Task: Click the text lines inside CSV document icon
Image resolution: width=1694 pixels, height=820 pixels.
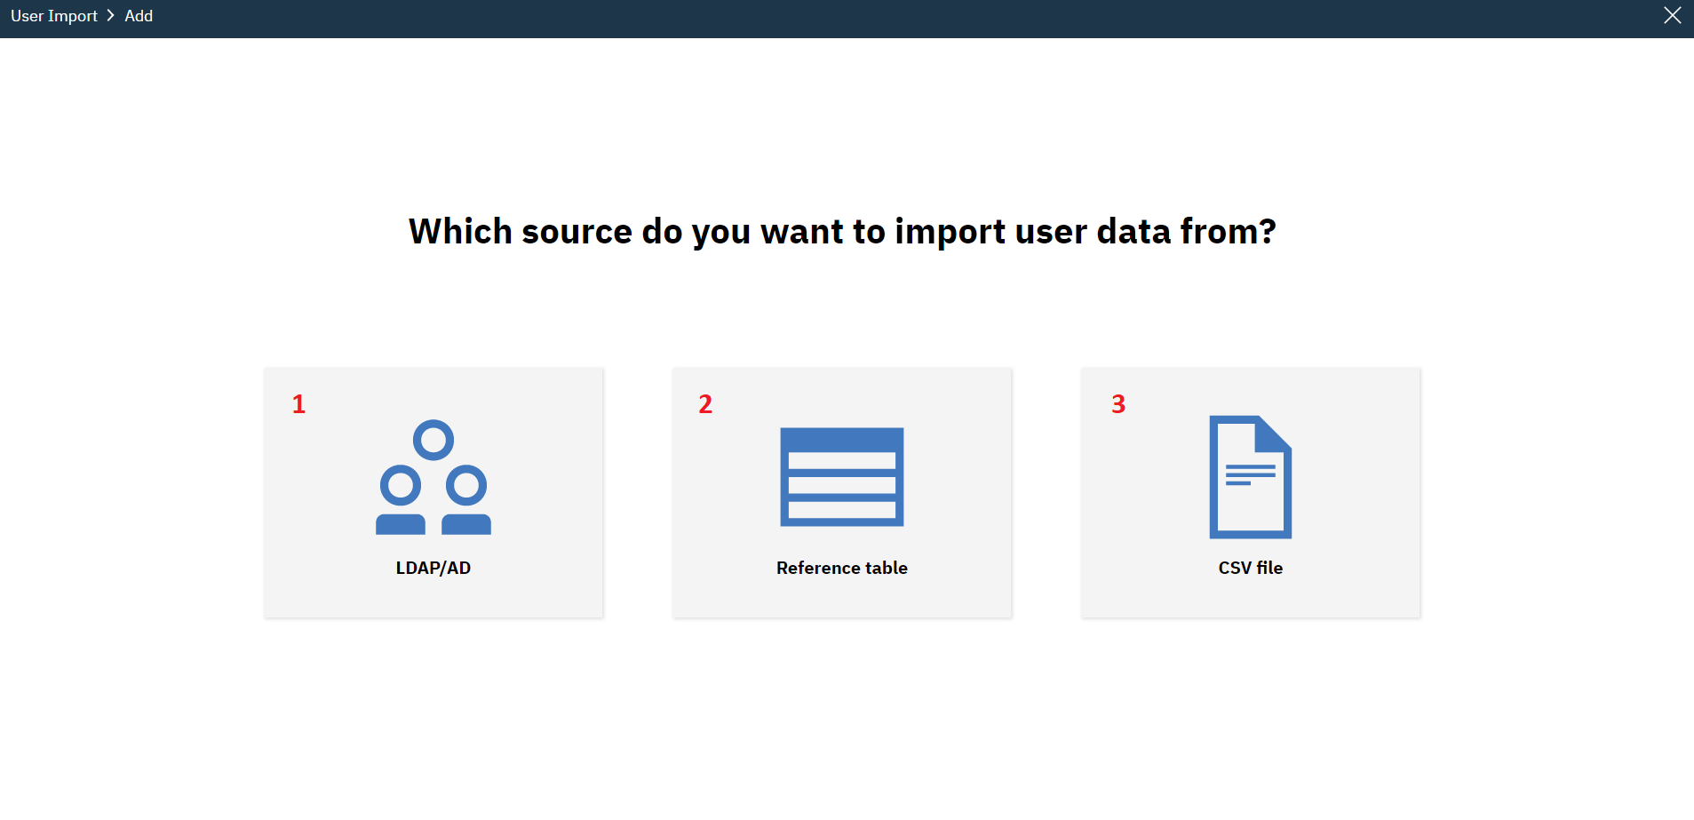Action: (1250, 474)
